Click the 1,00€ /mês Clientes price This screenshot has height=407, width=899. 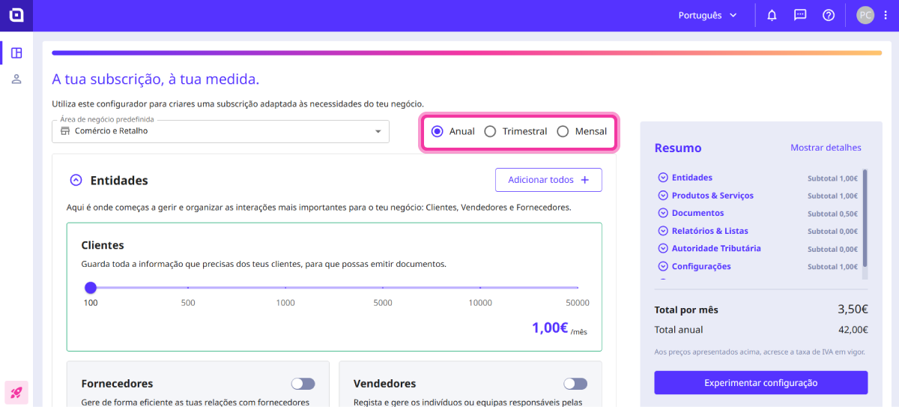pos(559,328)
